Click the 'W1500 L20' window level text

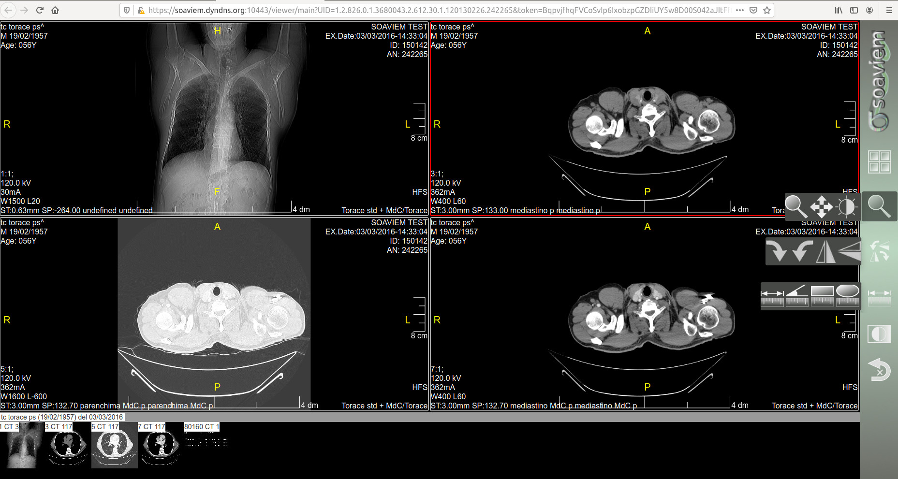[x=20, y=201]
